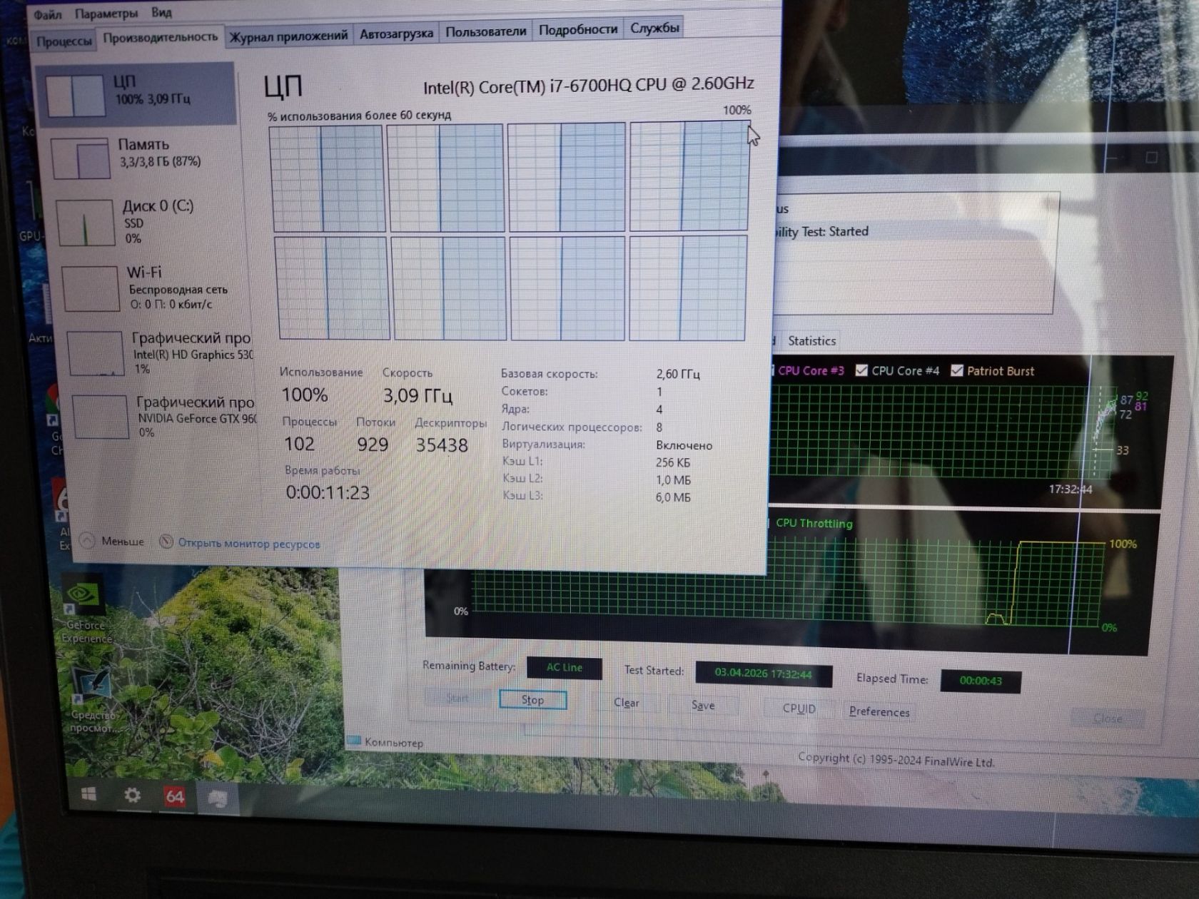The height and width of the screenshot is (899, 1199).
Task: Open the Параметры menu
Action: click(106, 13)
